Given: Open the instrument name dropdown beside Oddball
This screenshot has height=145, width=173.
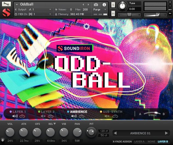Looking at the screenshot, I should point(17,5).
